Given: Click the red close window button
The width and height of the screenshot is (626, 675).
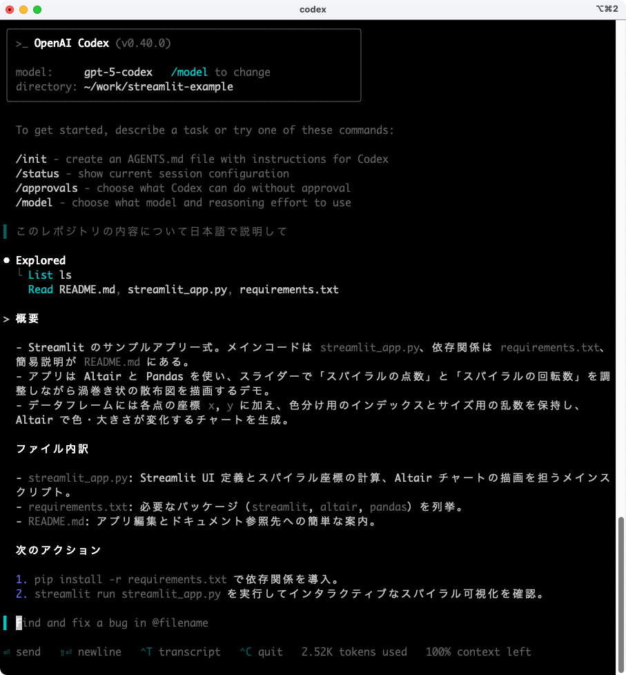Looking at the screenshot, I should click(x=10, y=10).
